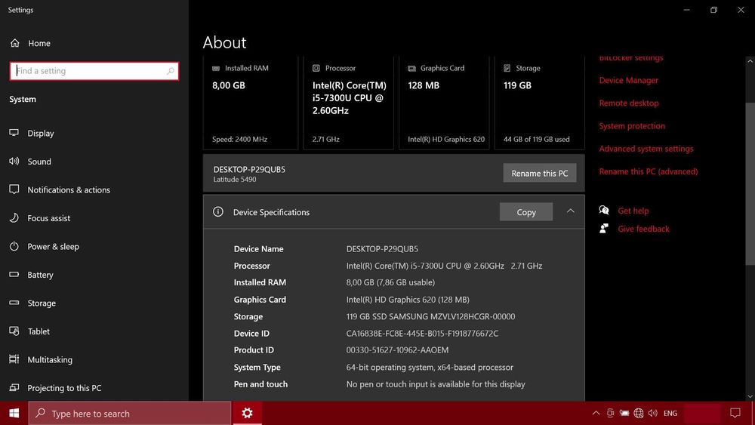The height and width of the screenshot is (425, 755).
Task: Open the ENG input language switcher
Action: click(670, 414)
